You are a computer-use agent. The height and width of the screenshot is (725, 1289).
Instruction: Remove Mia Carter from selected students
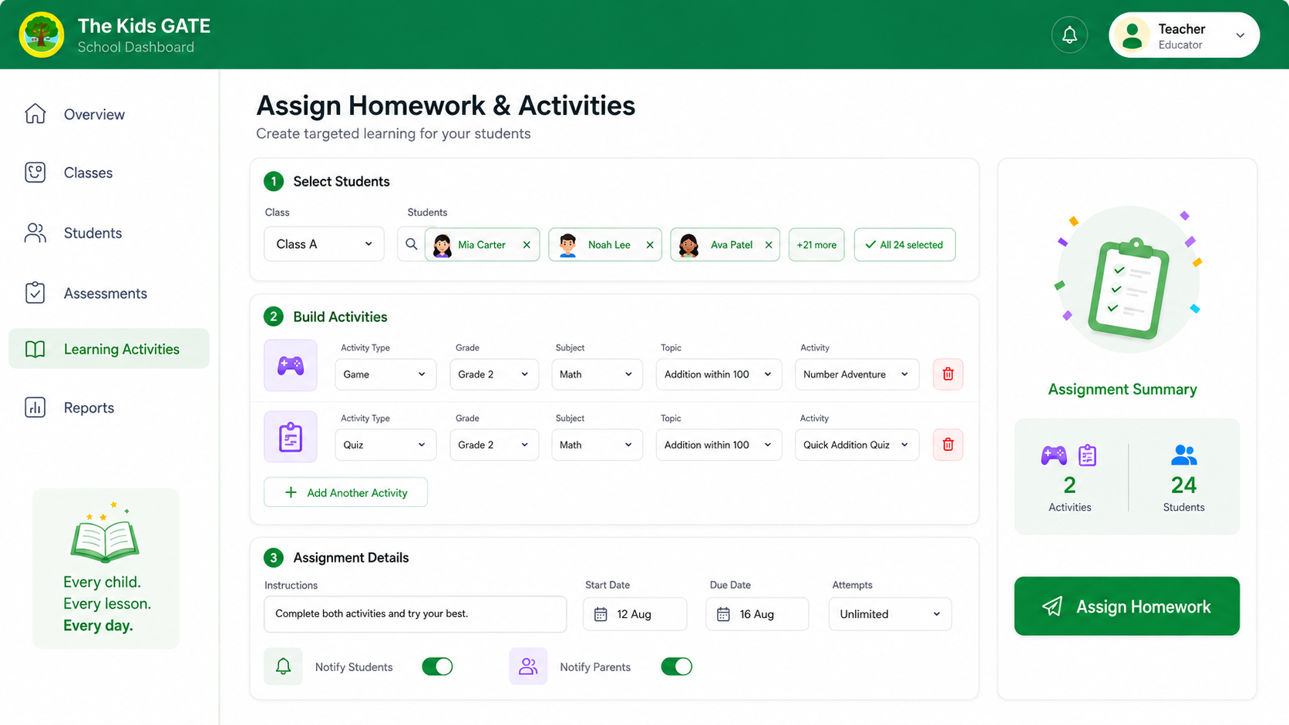[x=527, y=245]
